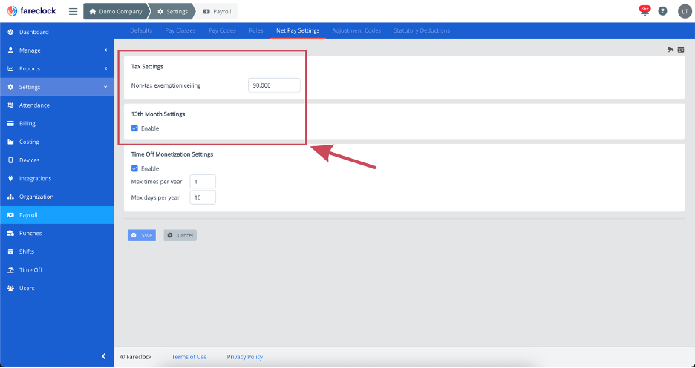Viewport: 695px width, 368px height.
Task: Switch to the Adjustment Codes tab
Action: [x=356, y=30]
